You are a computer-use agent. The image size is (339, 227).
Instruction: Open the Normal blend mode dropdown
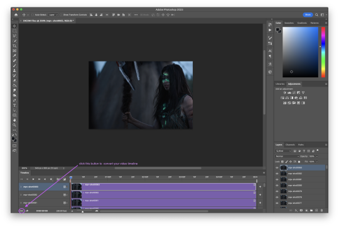(x=288, y=156)
